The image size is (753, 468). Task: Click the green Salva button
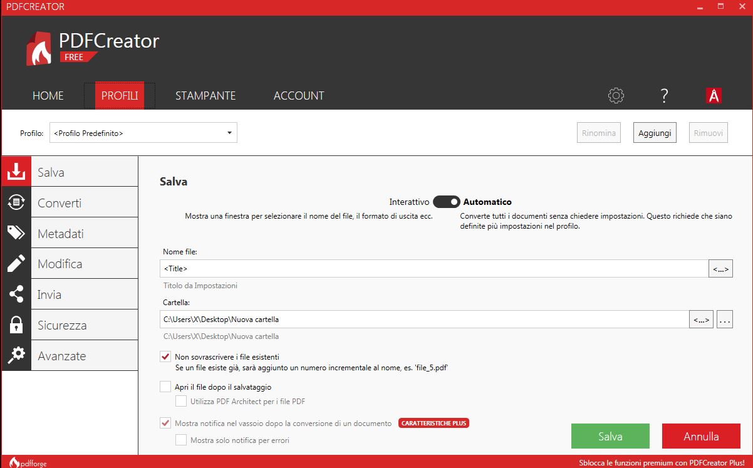pos(610,436)
